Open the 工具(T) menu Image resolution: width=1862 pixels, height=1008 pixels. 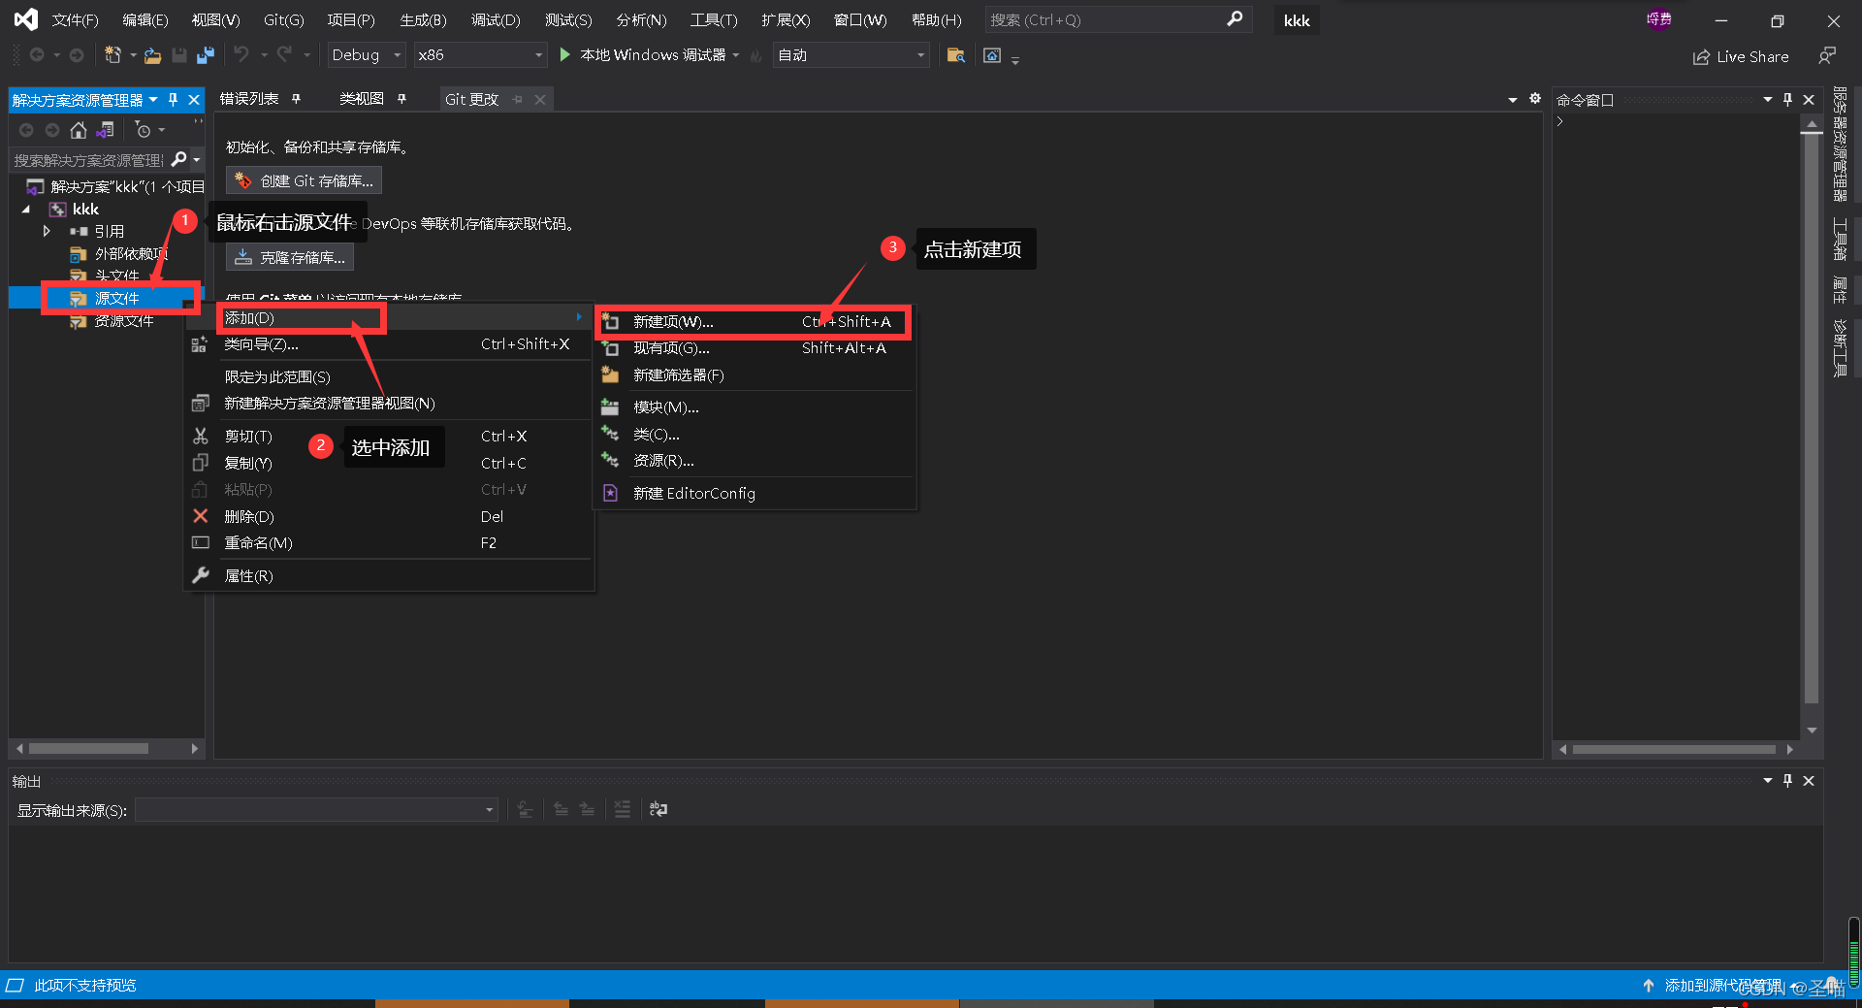point(714,20)
